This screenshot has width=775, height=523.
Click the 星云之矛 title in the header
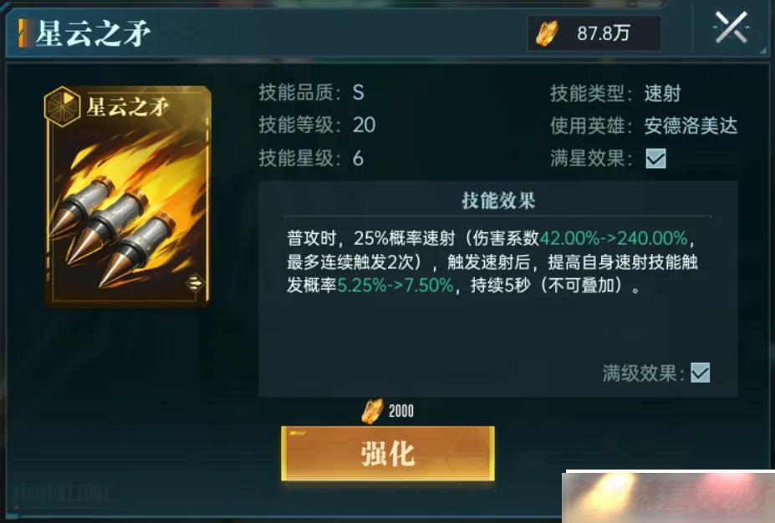pos(93,33)
